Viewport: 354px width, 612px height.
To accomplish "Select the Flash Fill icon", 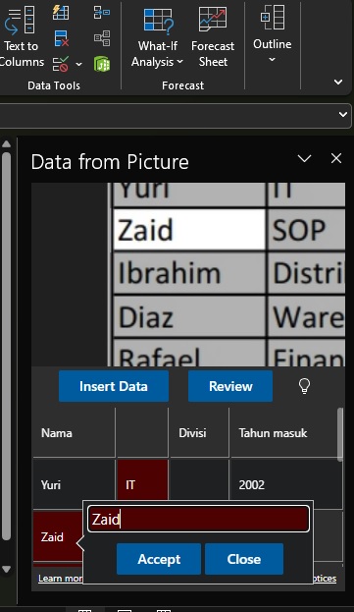I will (x=61, y=13).
